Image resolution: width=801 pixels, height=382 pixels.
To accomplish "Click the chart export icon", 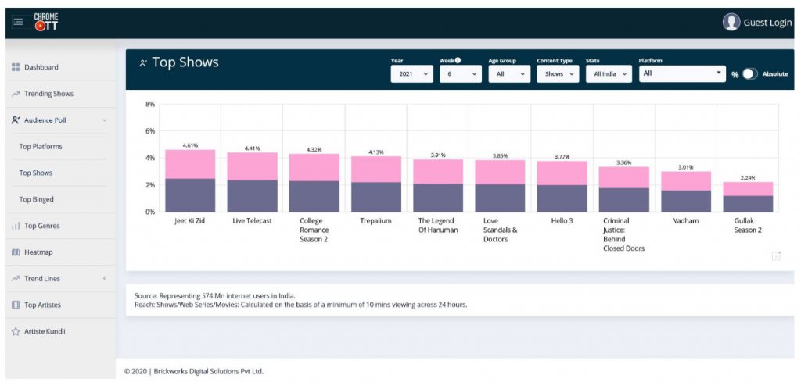I will (x=776, y=255).
